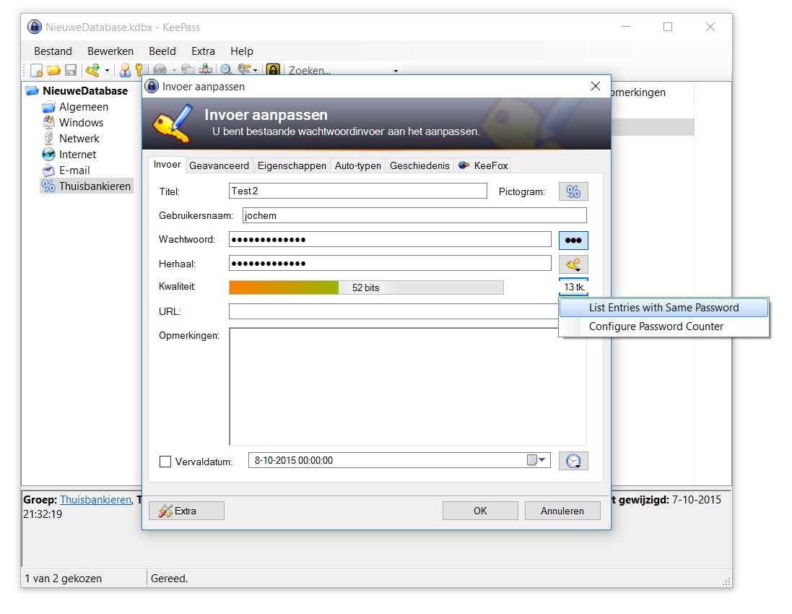The height and width of the screenshot is (614, 792).
Task: Click the Opmerkingen notes text area
Action: coord(408,386)
